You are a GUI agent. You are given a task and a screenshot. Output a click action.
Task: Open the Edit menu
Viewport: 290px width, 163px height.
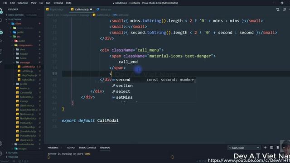point(12,3)
